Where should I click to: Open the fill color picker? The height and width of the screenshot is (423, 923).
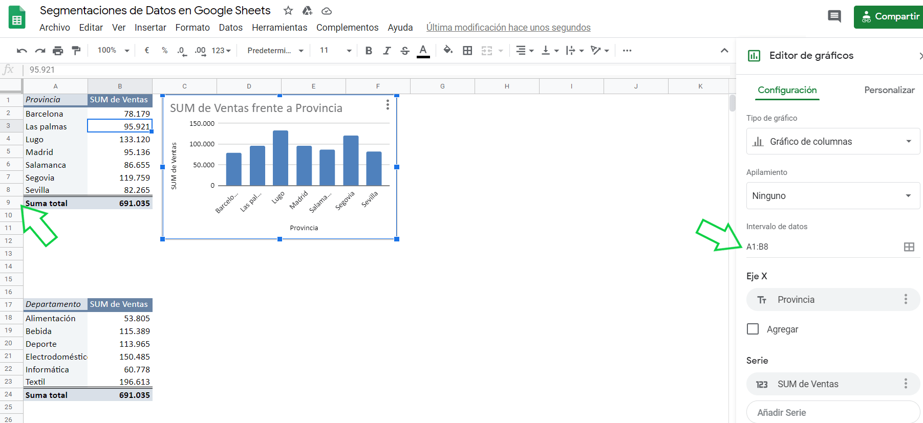point(448,50)
